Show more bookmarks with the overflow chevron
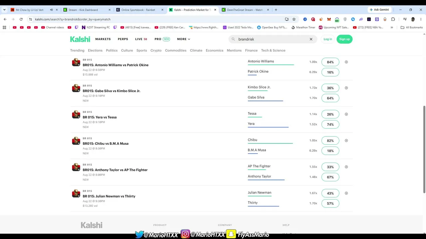 tap(392, 28)
